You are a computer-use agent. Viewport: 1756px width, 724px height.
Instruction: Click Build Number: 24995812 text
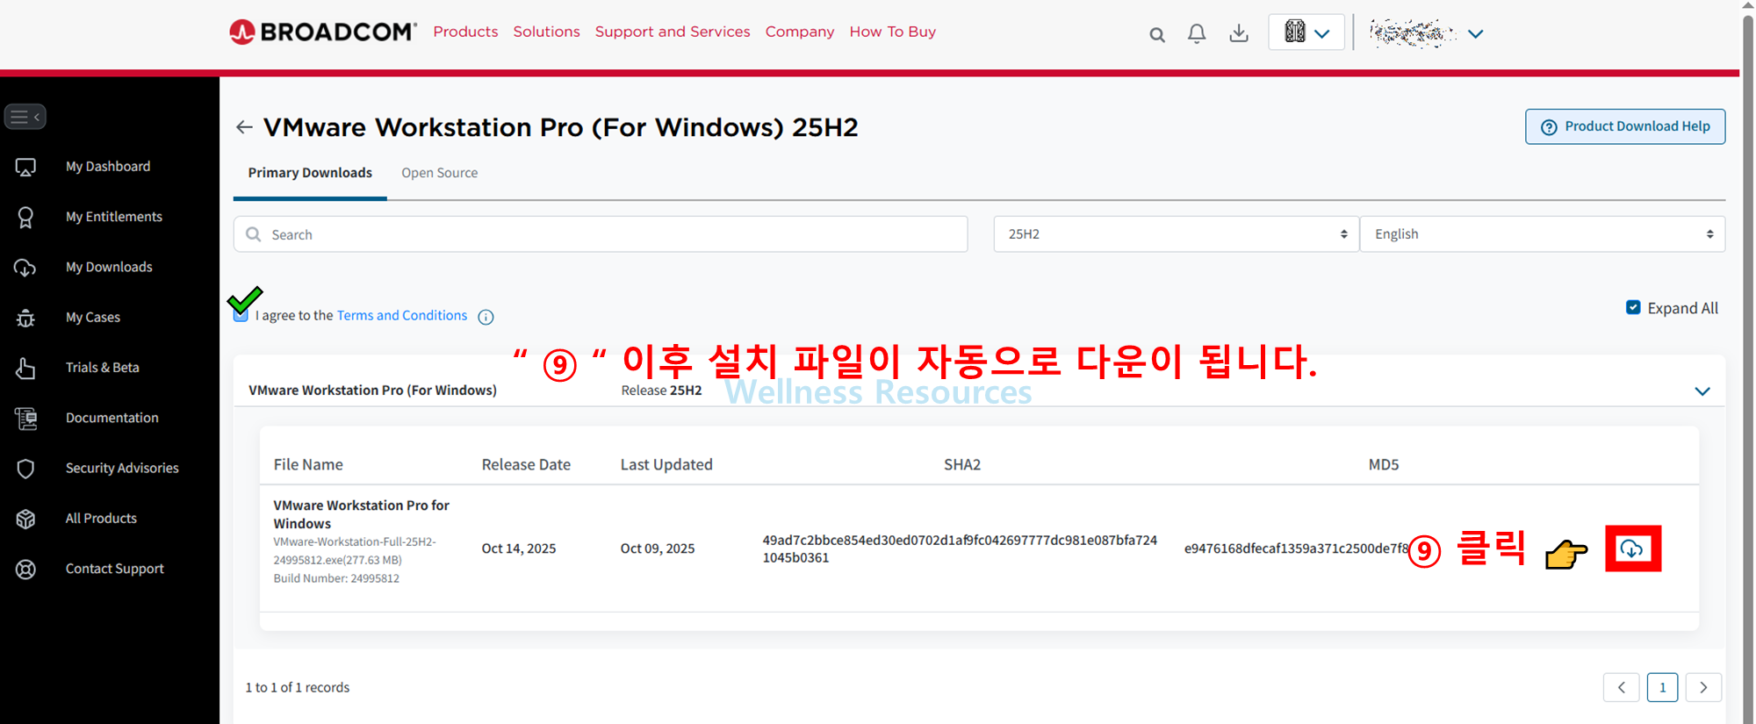[x=336, y=578]
